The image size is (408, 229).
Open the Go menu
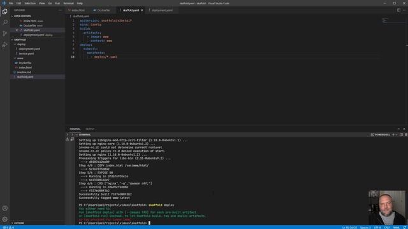pyautogui.click(x=50, y=3)
